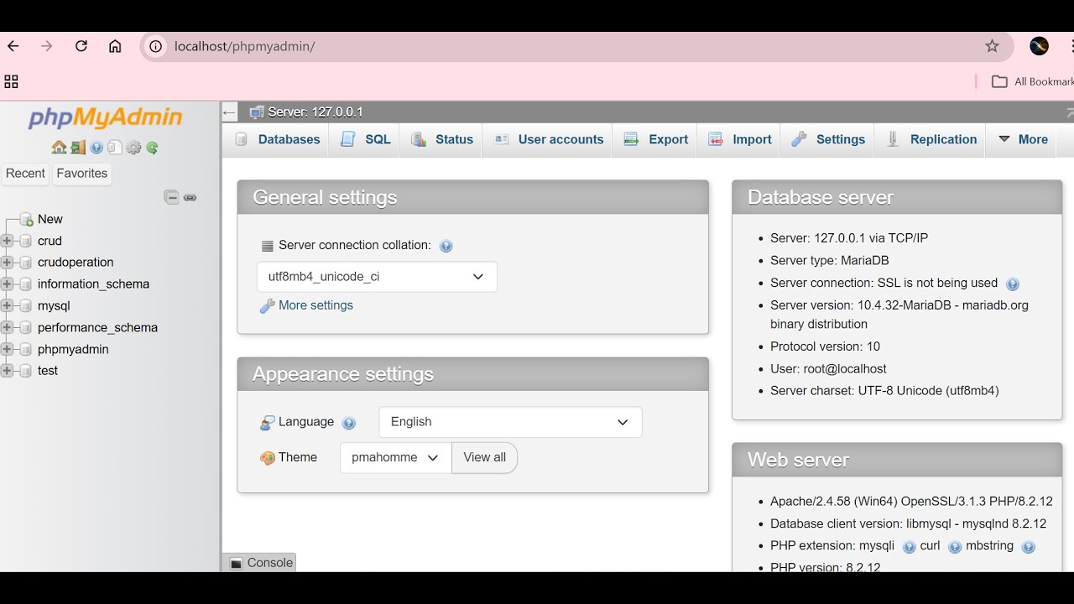Screen dimensions: 1074x604
Task: Click the crud database icon
Action: click(25, 241)
